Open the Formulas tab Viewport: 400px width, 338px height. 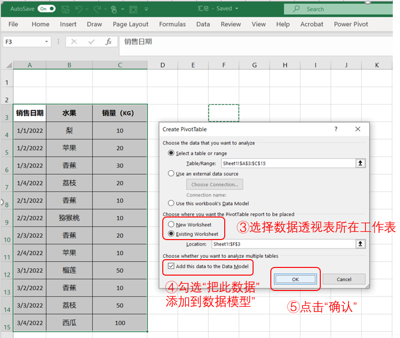[172, 24]
